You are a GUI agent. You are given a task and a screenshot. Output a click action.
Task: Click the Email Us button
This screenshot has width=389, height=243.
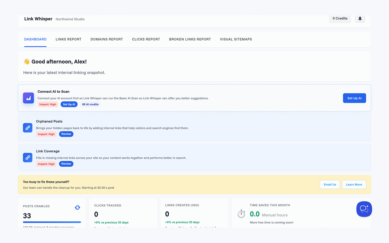(x=330, y=185)
